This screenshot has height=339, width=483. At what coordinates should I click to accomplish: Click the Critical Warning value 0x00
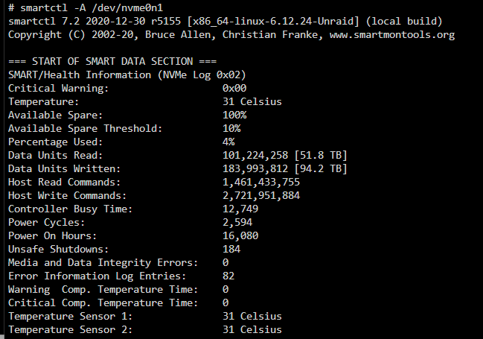click(234, 88)
